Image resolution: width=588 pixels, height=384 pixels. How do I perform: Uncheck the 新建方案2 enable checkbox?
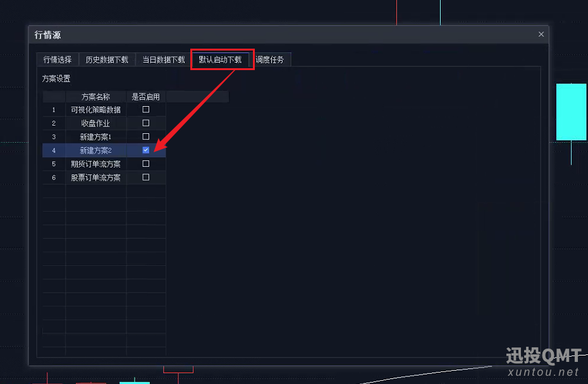(146, 150)
